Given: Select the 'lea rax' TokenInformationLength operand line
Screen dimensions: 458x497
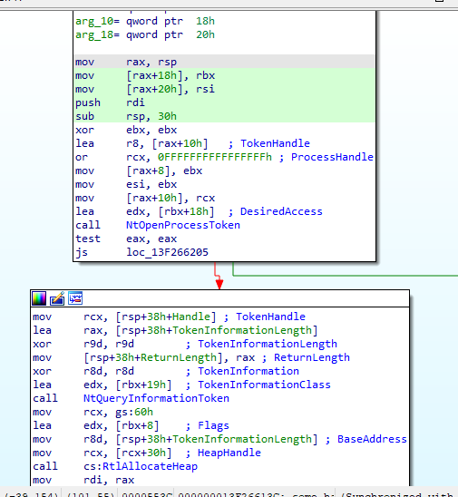Looking at the screenshot, I should pos(175,330).
